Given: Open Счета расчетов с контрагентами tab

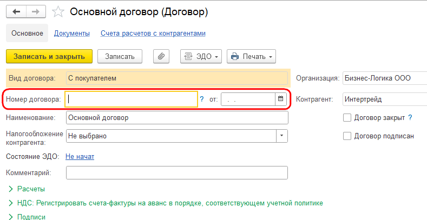Looking at the screenshot, I should [x=153, y=34].
